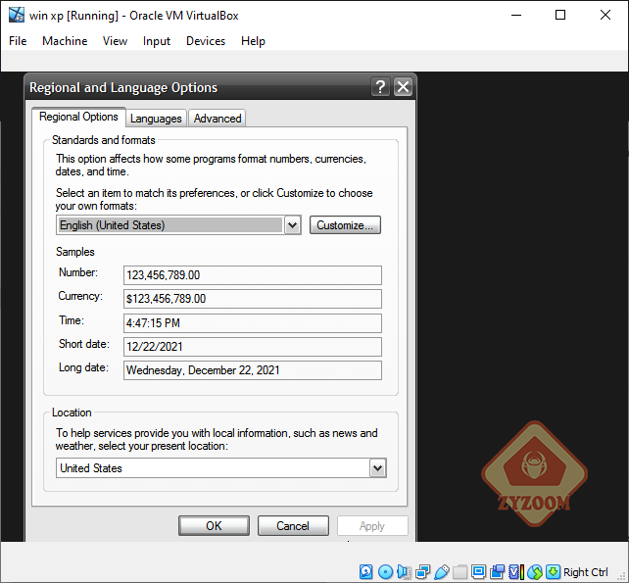Close the Regional and Language Options dialog
Viewport: 629px width, 583px height.
403,86
